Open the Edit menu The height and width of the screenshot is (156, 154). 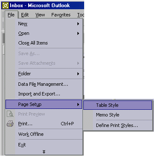[25, 15]
